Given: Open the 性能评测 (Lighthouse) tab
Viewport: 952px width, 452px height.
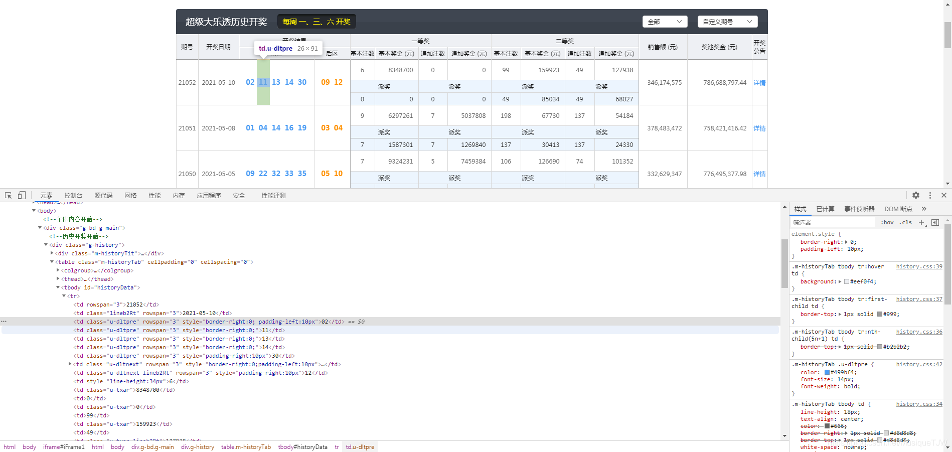Looking at the screenshot, I should coord(273,195).
